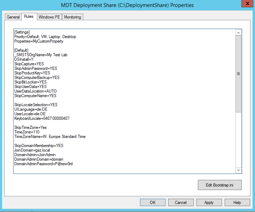Place cursor on the Priority=Default line
This screenshot has width=255, height=212.
[x=45, y=37]
